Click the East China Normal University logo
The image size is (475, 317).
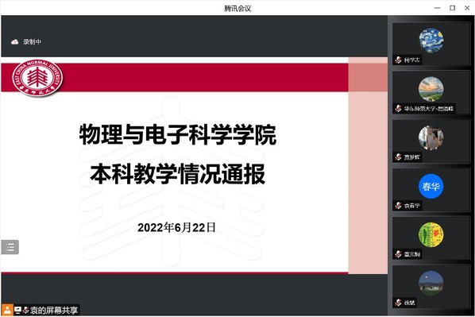click(x=37, y=78)
